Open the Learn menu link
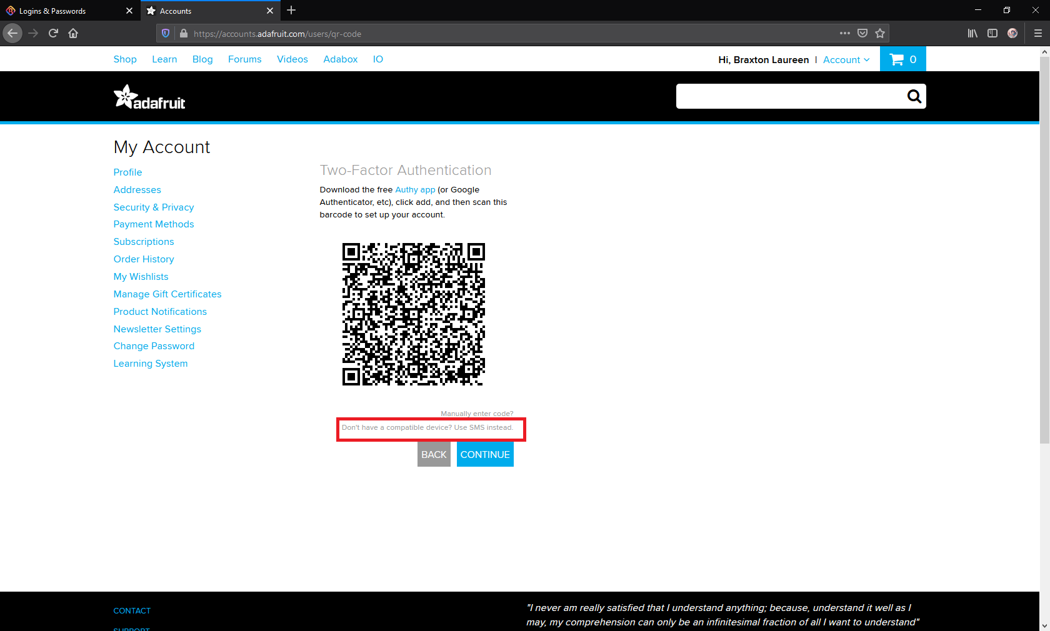Viewport: 1050px width, 631px height. click(x=164, y=59)
